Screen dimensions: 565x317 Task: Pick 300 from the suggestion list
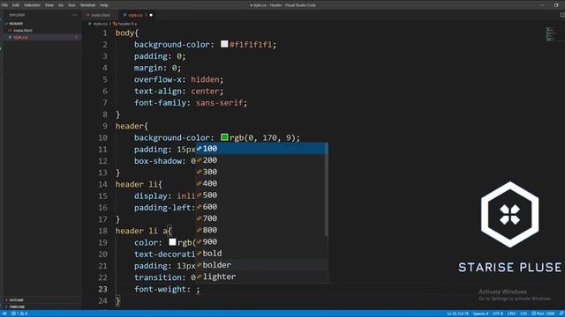(x=261, y=172)
